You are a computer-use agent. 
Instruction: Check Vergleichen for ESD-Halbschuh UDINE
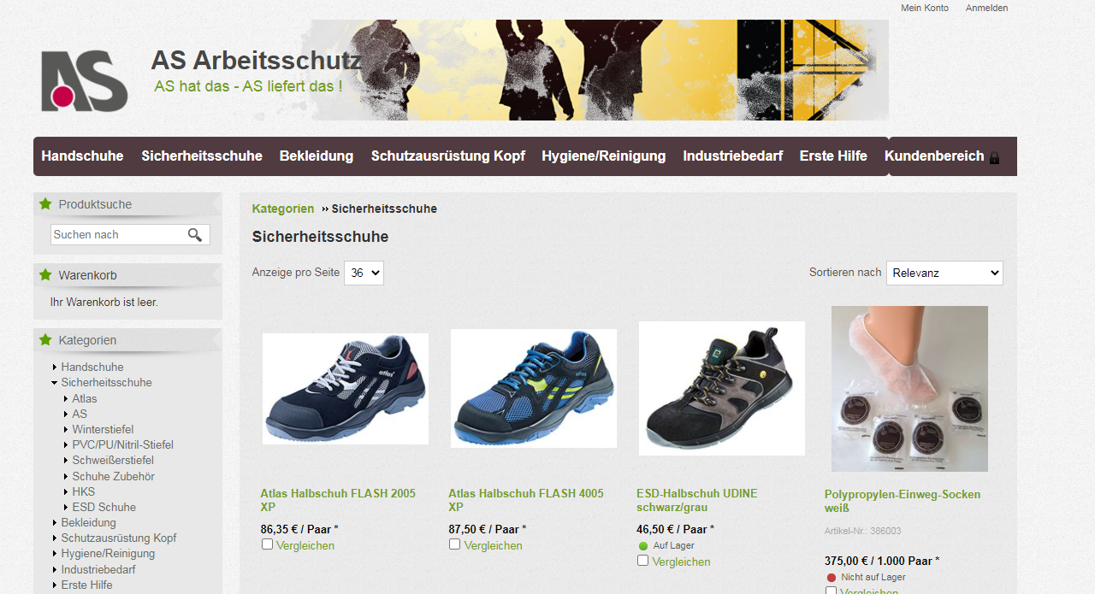642,561
